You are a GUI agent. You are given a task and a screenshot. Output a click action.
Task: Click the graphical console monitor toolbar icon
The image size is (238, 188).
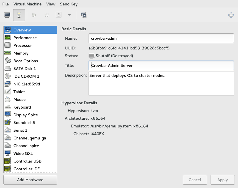(7, 15)
